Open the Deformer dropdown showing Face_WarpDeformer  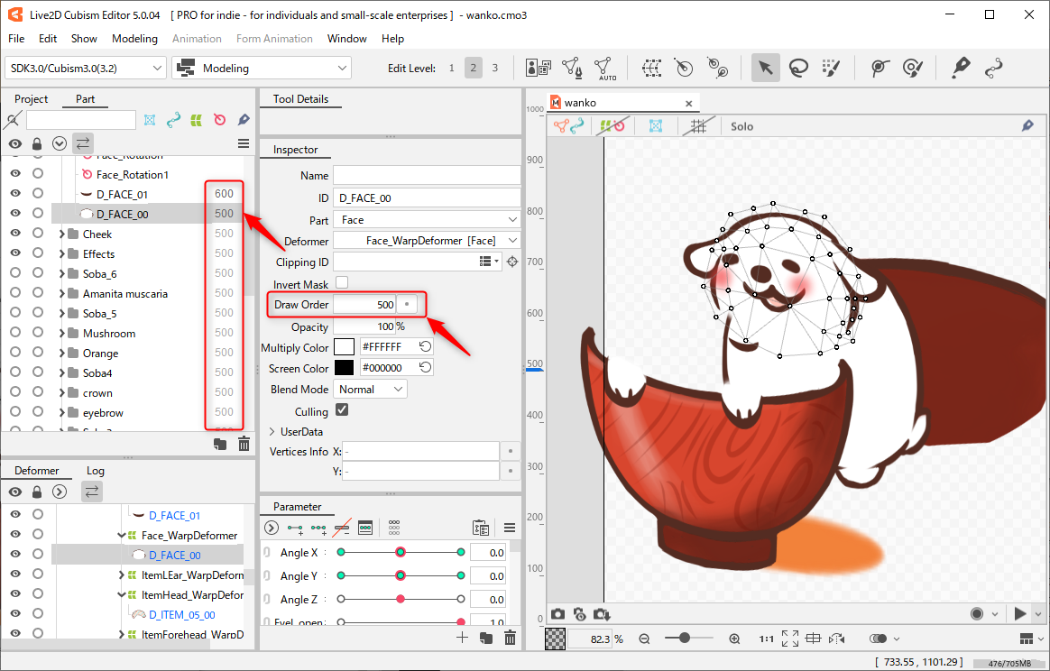[x=426, y=240]
